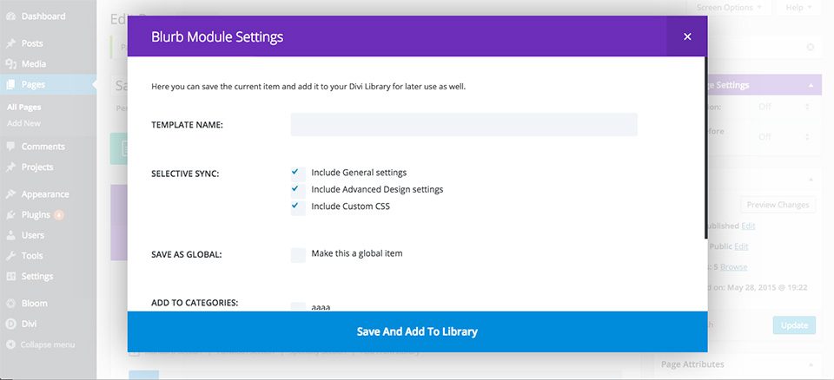Open Comments in the sidebar
This screenshot has width=834, height=380.
43,147
